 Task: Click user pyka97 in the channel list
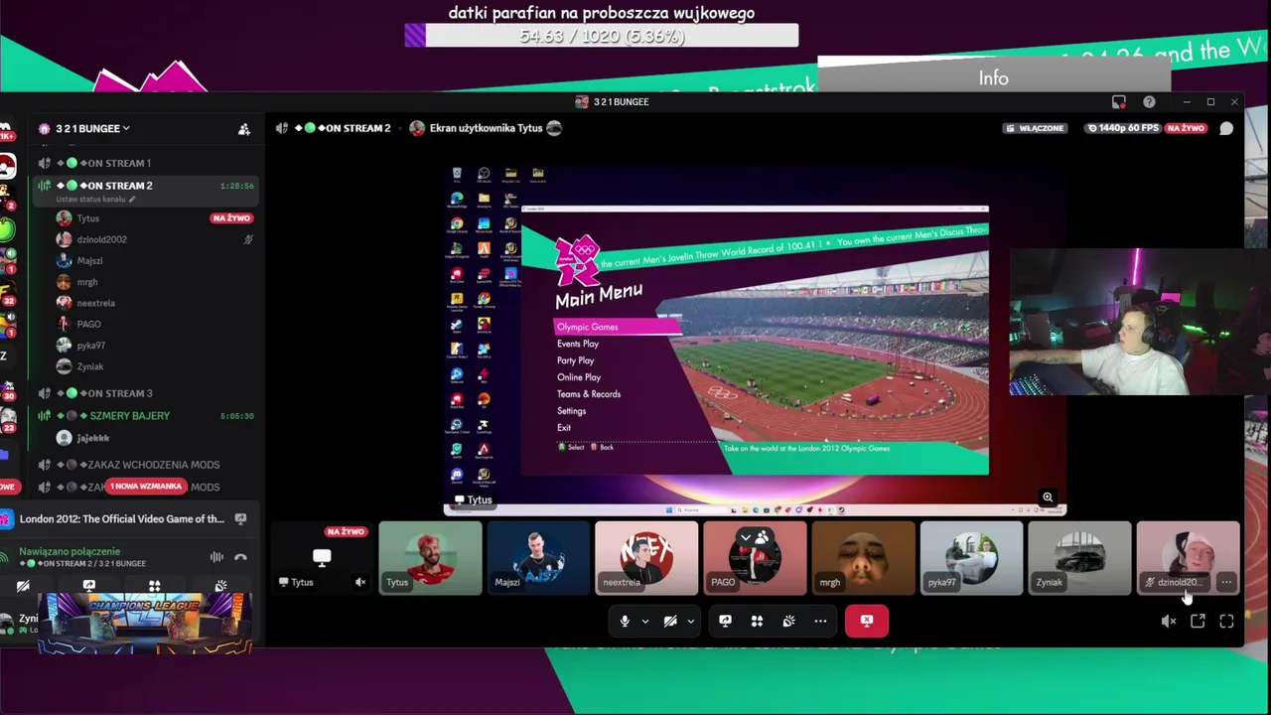point(90,346)
